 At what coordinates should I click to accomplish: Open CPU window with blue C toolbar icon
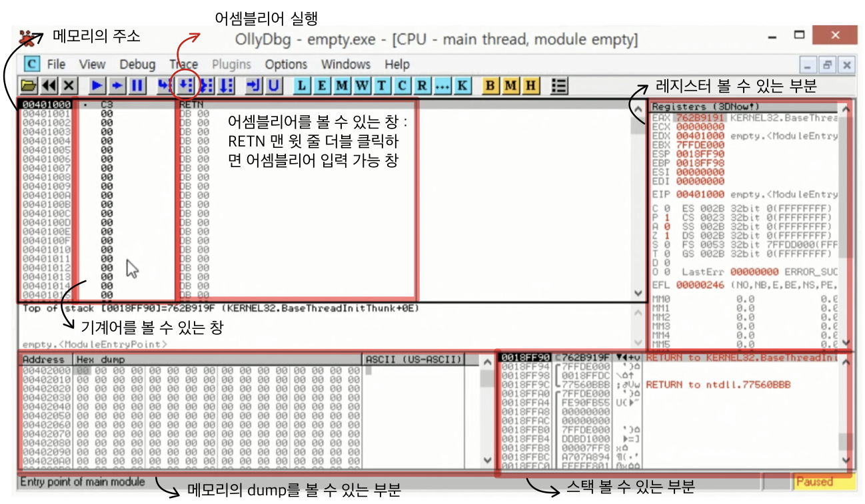point(402,85)
